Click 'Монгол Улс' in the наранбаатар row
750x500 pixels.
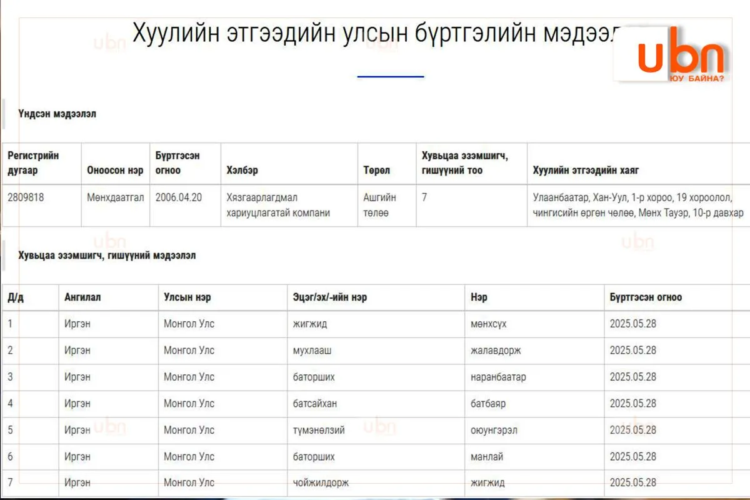coord(189,377)
